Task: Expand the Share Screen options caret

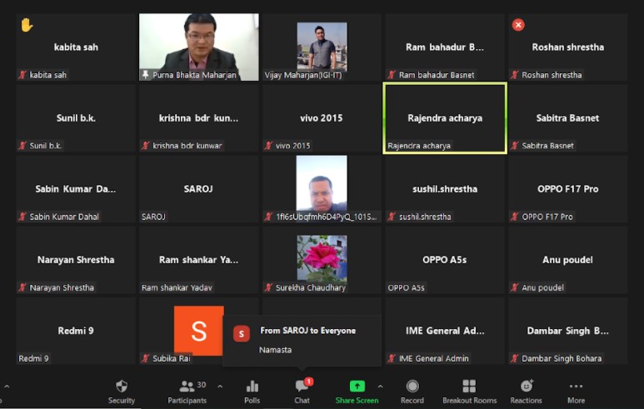Action: [381, 387]
